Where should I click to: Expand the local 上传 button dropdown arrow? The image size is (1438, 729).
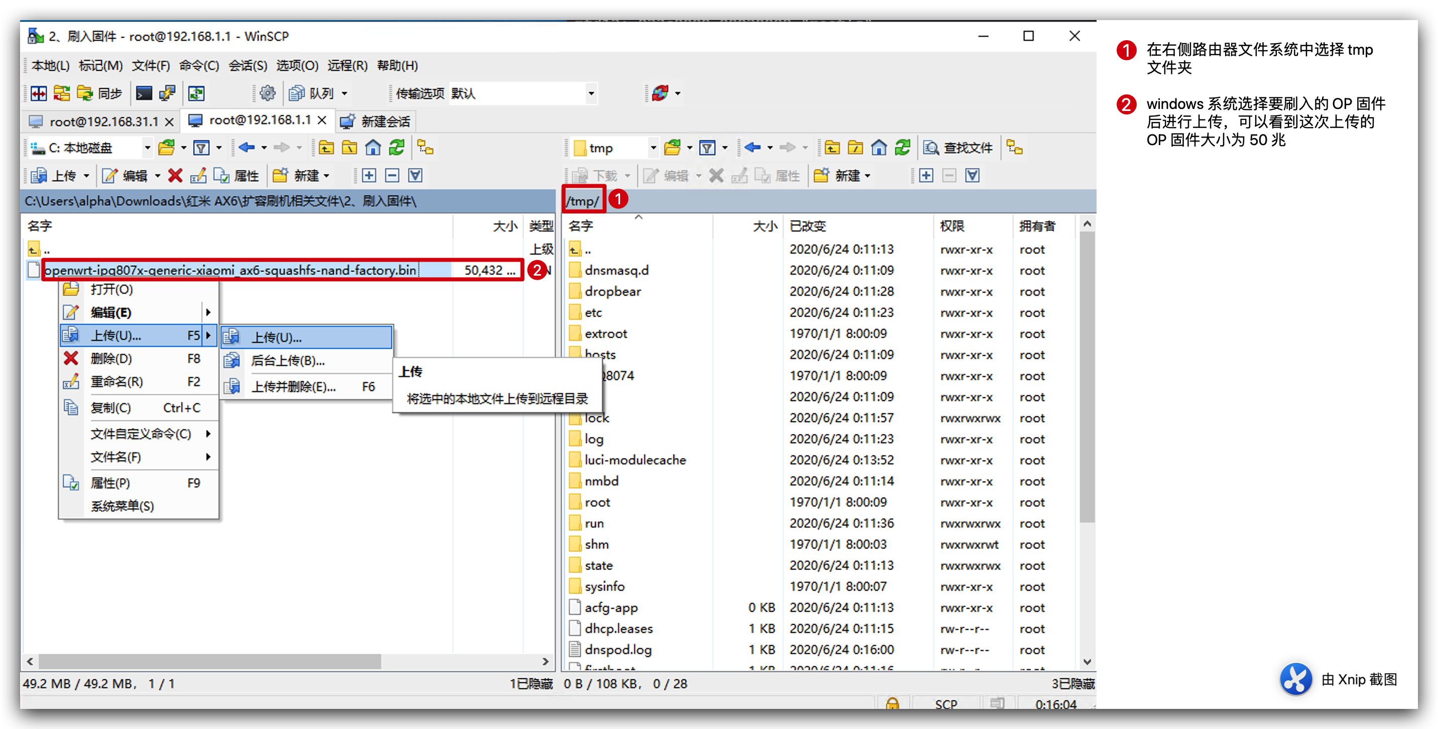tap(86, 176)
